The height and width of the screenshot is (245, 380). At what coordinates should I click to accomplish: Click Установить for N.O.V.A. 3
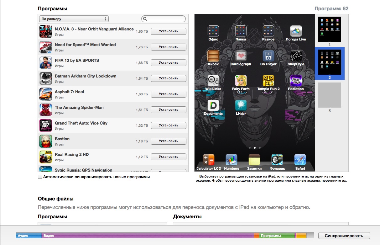[x=169, y=31]
